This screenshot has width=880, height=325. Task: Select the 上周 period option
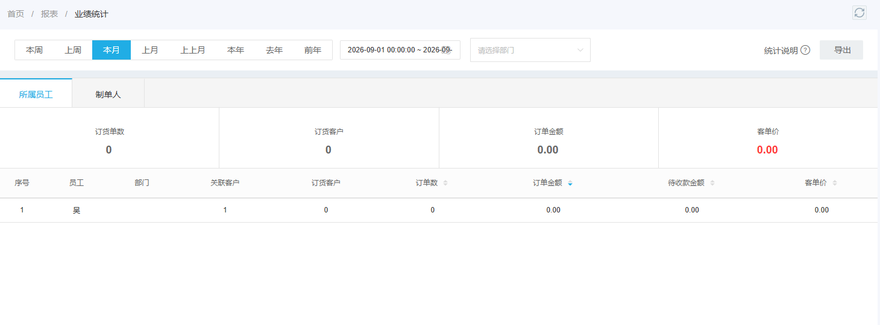pyautogui.click(x=73, y=50)
